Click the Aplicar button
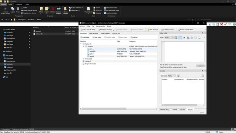236x133 pixels. 201,66
